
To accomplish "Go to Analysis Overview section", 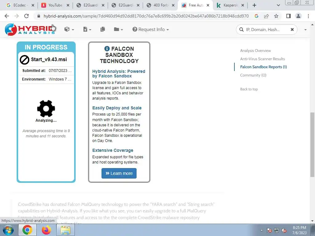I will click(255, 51).
